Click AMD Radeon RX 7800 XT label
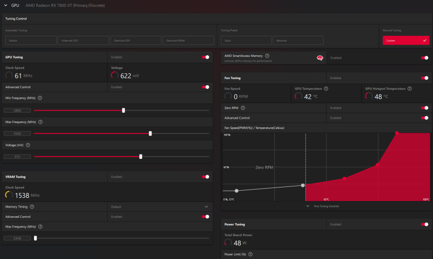 [x=65, y=5]
